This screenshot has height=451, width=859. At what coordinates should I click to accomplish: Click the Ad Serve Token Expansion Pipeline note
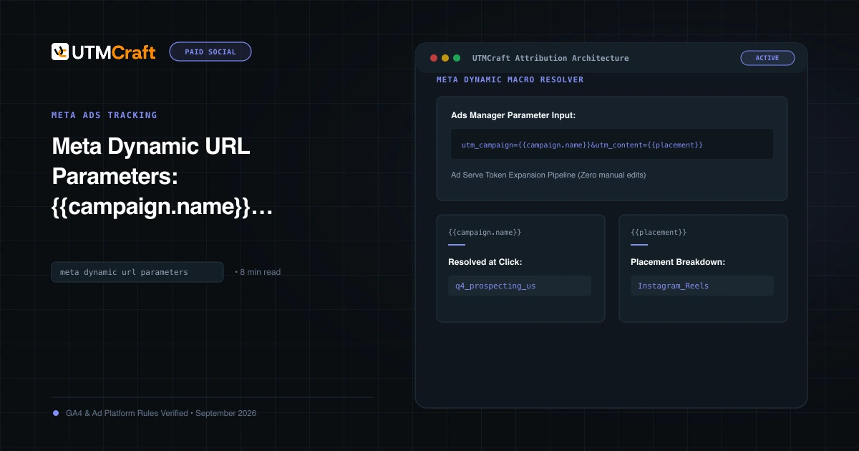(x=548, y=175)
